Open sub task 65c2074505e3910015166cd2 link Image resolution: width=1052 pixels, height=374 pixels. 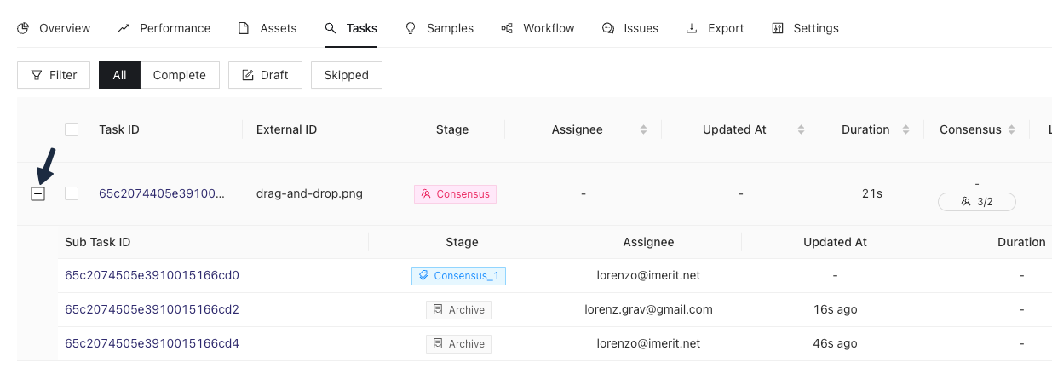pos(152,309)
